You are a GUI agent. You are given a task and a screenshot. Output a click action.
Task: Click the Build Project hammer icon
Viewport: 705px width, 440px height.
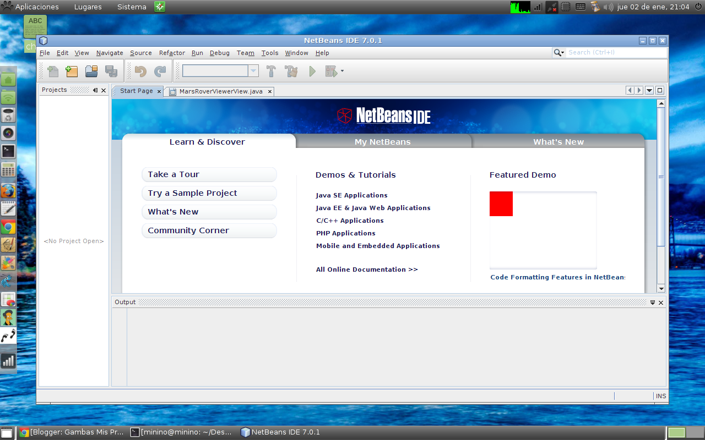pos(271,71)
